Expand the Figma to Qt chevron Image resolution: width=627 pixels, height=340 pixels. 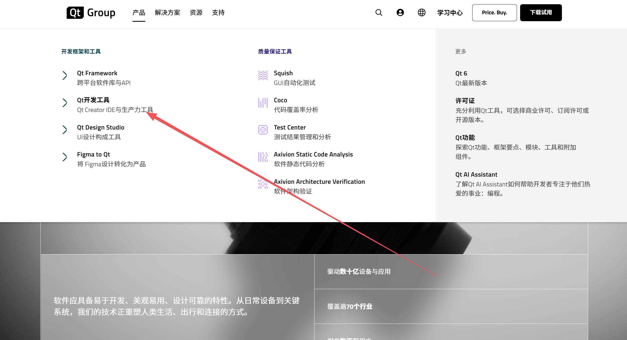click(65, 157)
